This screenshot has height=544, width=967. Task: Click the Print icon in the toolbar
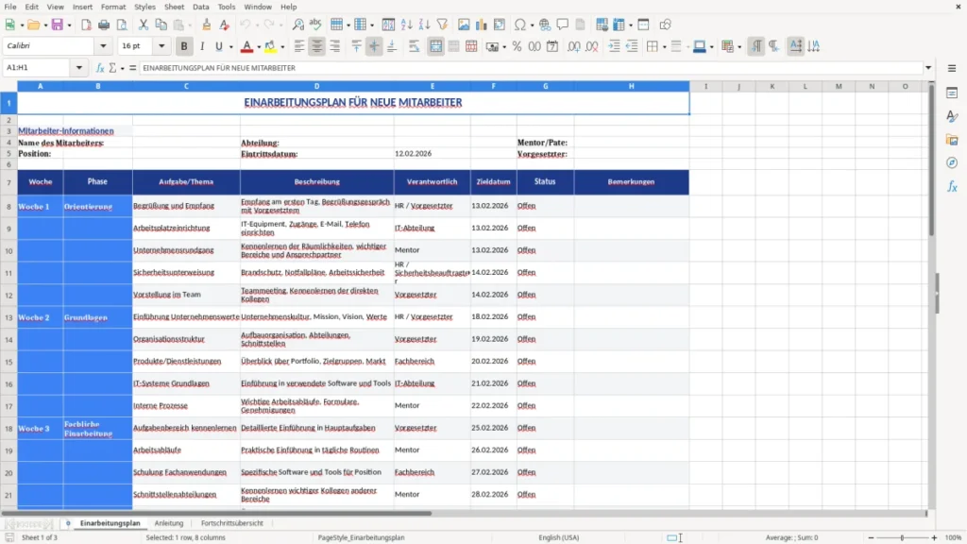(x=104, y=25)
